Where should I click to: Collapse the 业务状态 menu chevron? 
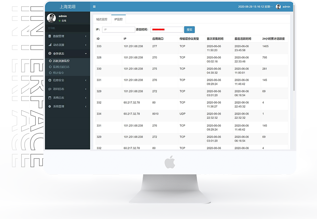(86, 54)
